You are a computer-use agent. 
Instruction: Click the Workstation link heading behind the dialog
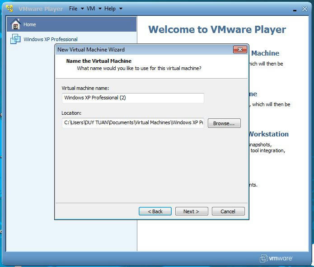269,134
